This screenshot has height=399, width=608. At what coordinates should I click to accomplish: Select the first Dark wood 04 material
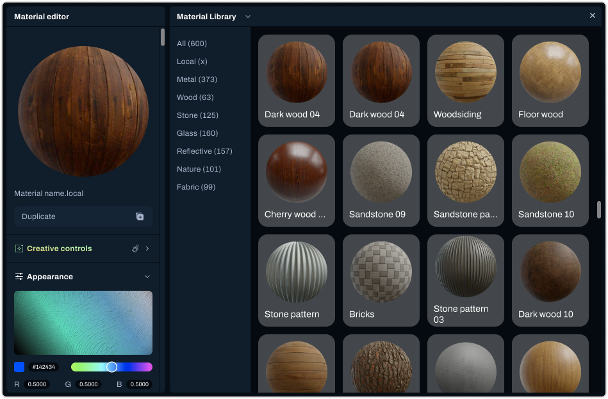(296, 81)
